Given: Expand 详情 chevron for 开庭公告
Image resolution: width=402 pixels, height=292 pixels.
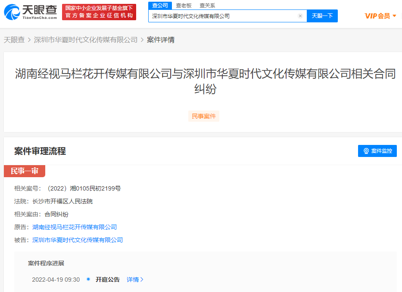Looking at the screenshot, I should (142, 280).
